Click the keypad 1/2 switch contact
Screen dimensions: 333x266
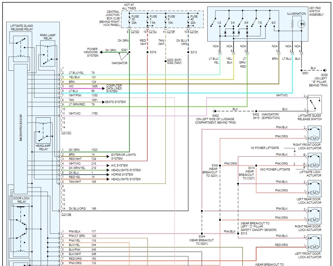coord(215,22)
